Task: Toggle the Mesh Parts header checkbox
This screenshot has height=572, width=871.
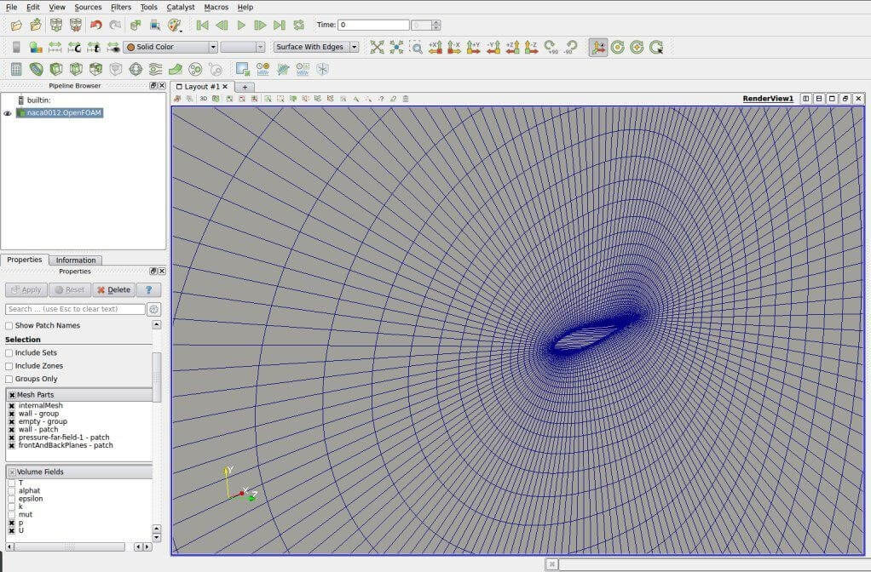Action: 12,395
